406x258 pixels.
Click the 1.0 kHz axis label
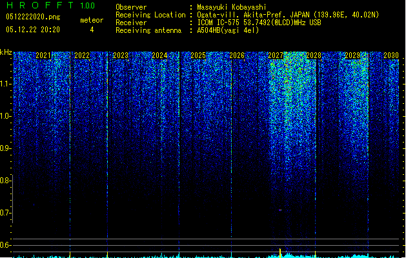pyautogui.click(x=6, y=116)
